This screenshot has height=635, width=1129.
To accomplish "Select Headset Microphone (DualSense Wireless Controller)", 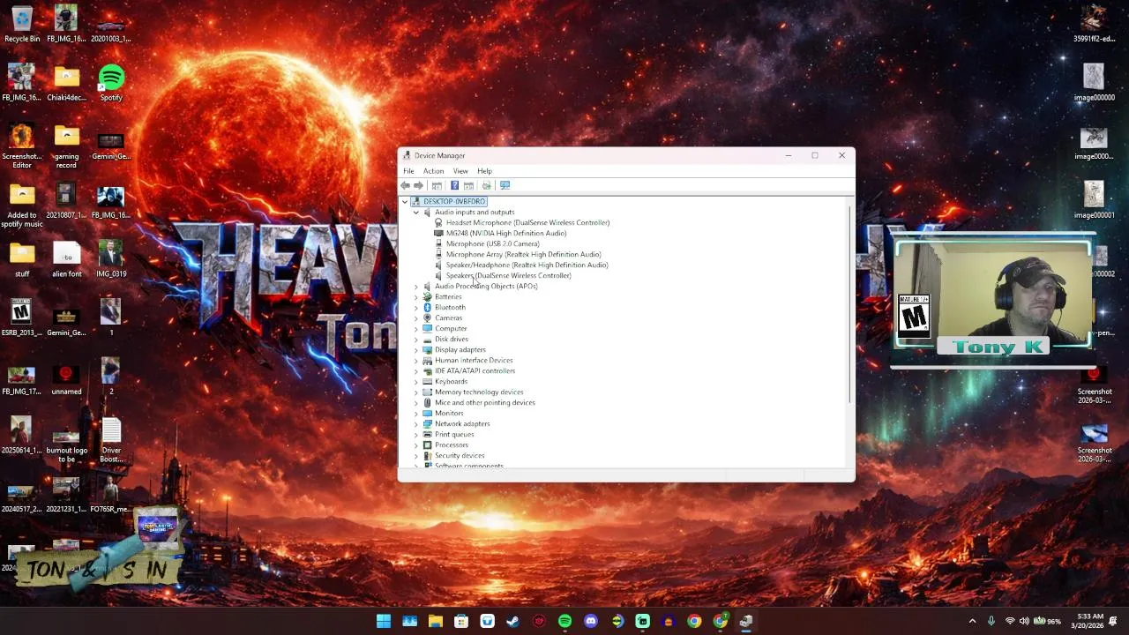I will (527, 223).
